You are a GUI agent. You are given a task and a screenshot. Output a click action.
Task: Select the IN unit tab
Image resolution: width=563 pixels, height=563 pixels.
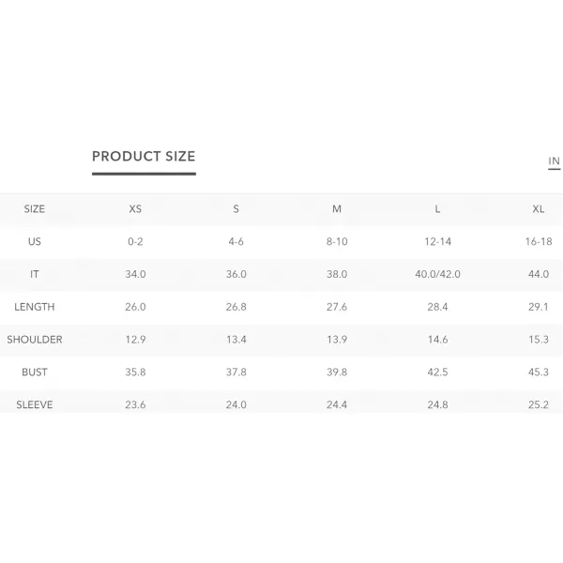click(554, 161)
